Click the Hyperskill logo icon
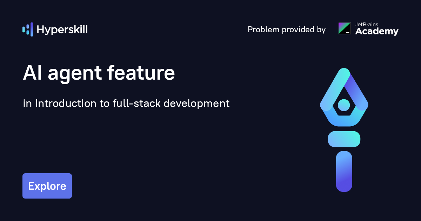The image size is (421, 221). tap(27, 29)
